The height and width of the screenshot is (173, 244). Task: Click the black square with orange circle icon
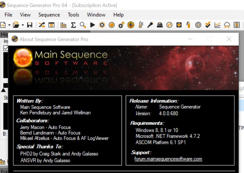(179, 25)
